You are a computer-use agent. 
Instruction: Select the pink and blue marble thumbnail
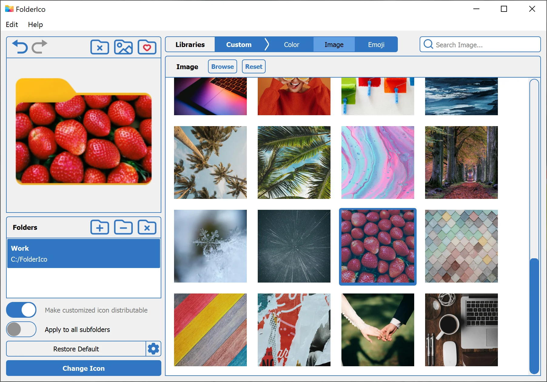coord(378,163)
